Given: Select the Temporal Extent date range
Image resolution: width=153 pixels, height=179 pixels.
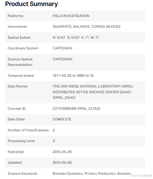Looking at the screenshot, I should coord(73,76).
